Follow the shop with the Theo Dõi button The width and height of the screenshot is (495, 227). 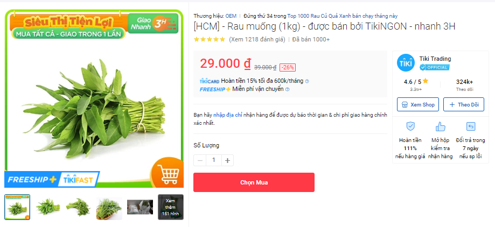click(463, 104)
